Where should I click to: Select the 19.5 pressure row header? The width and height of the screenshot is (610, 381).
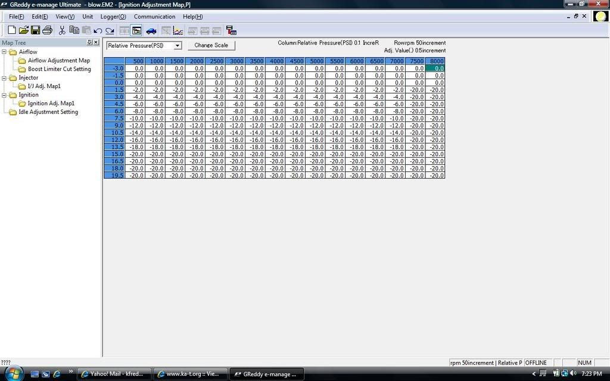pos(114,176)
